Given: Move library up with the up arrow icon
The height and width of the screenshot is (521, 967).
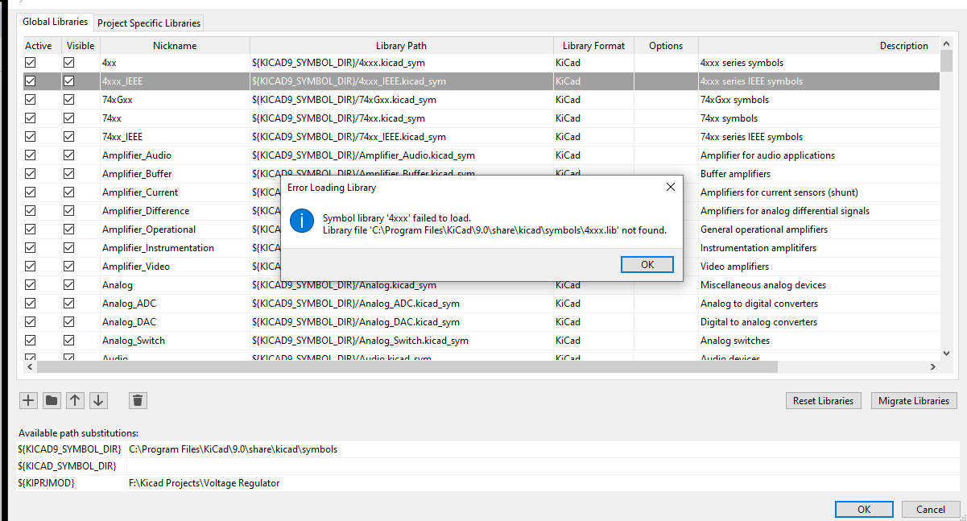Looking at the screenshot, I should coord(75,400).
